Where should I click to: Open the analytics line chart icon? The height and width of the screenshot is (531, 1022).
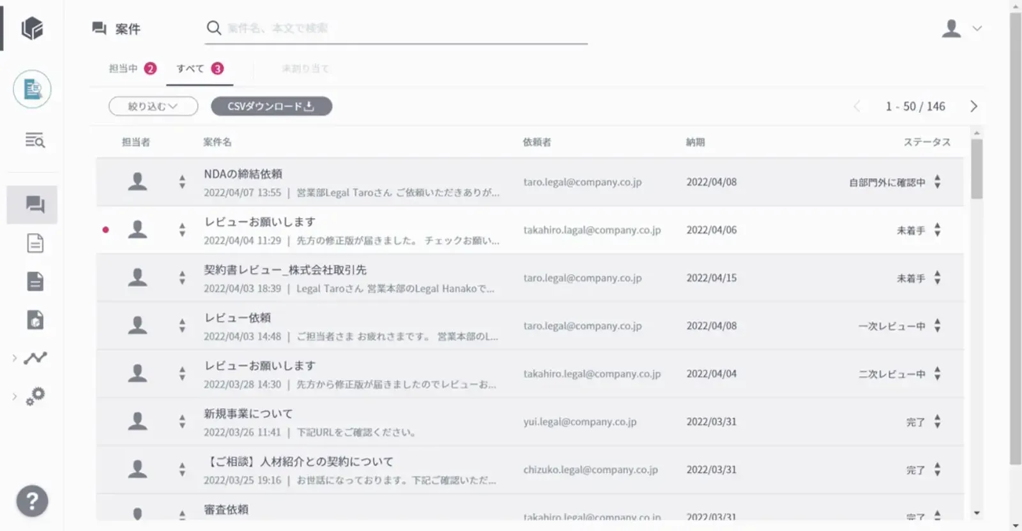[35, 358]
